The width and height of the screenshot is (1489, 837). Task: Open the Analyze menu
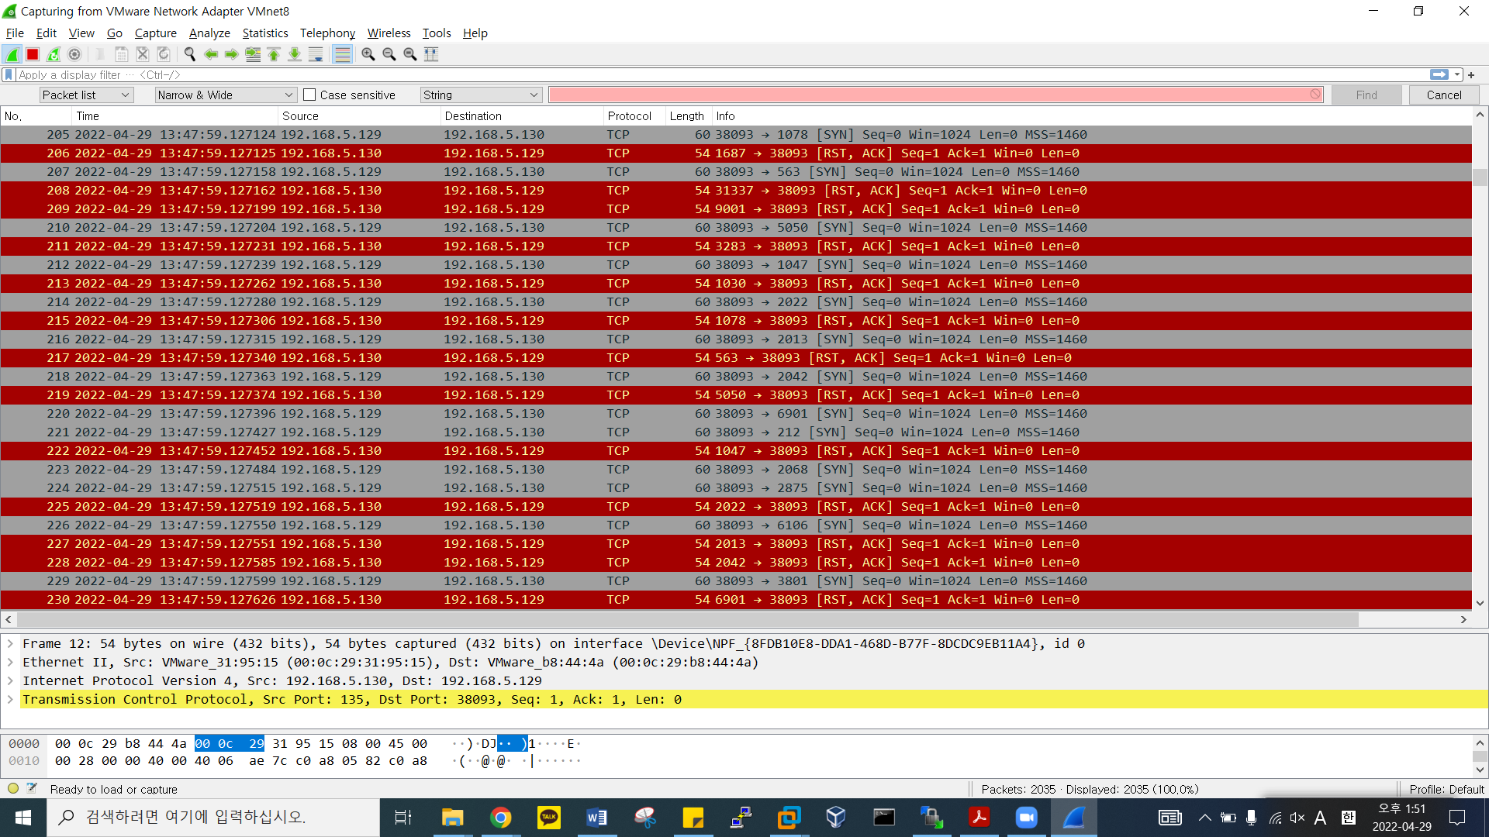[x=209, y=33]
